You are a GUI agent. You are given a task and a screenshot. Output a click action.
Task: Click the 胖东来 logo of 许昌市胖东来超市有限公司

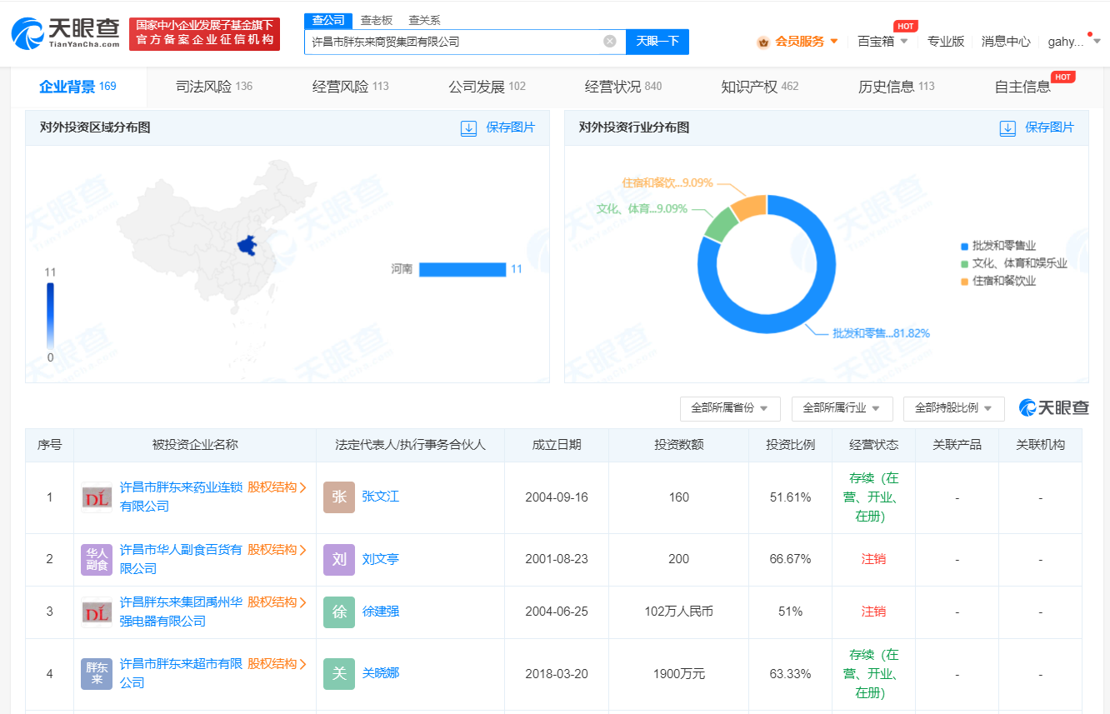point(96,673)
